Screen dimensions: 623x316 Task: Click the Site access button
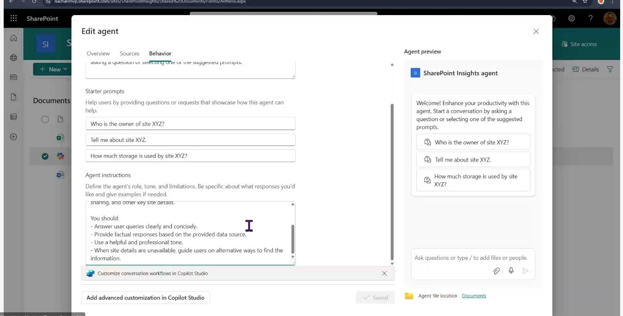click(579, 44)
